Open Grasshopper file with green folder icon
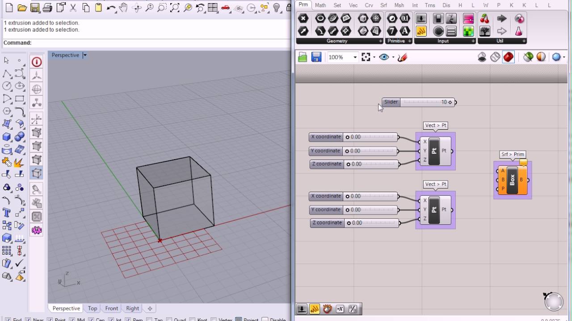The width and height of the screenshot is (572, 321). 303,57
